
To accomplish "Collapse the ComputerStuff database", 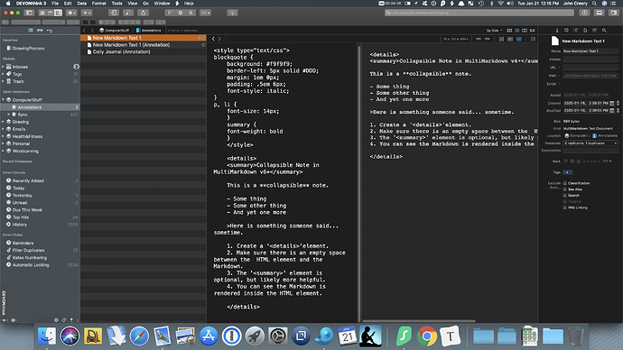I will (4, 100).
